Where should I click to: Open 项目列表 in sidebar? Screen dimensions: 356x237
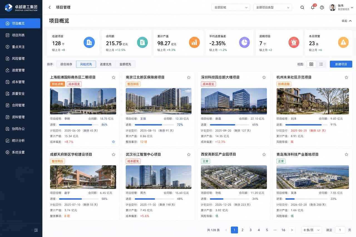pyautogui.click(x=20, y=35)
